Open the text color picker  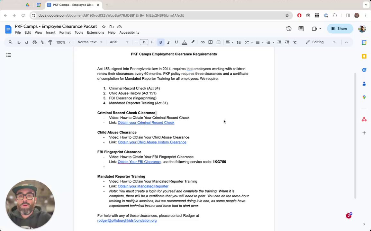[x=184, y=42]
